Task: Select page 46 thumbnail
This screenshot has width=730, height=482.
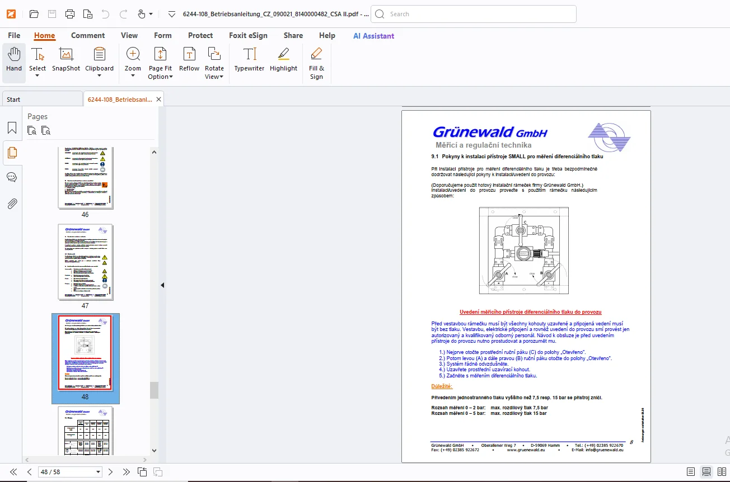Action: [x=85, y=178]
